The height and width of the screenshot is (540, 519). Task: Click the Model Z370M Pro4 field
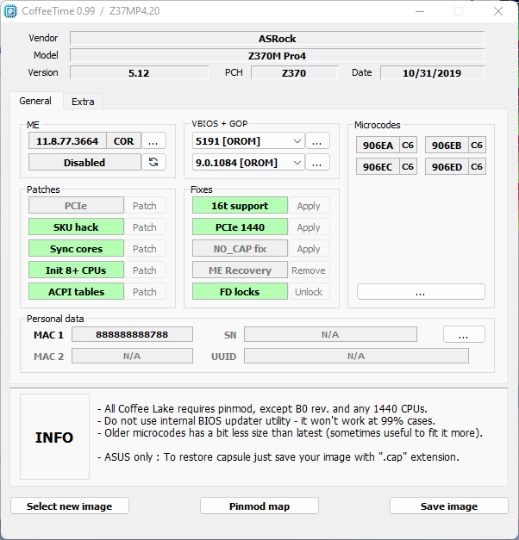(x=278, y=55)
